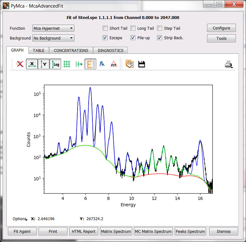Disable the Strip Back. checkbox
This screenshot has height=242, width=246.
(160, 38)
